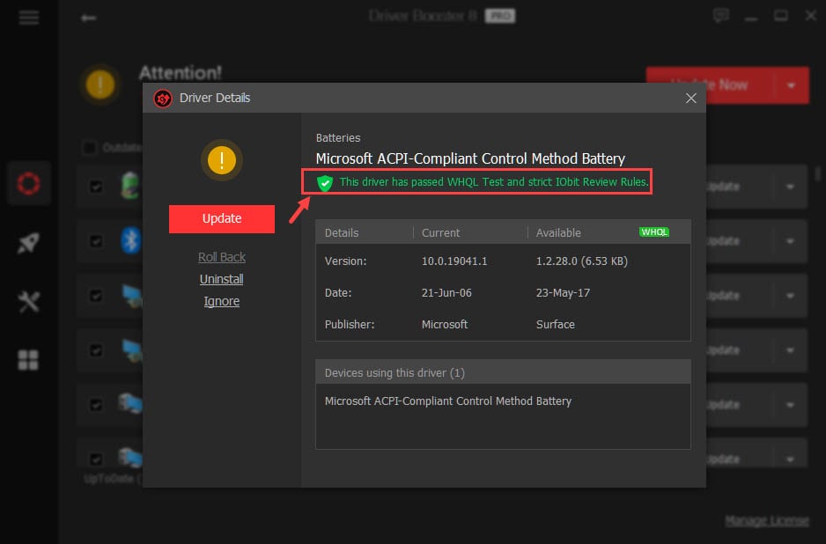Click Manage License link in main window
The width and height of the screenshot is (826, 544).
tap(766, 521)
